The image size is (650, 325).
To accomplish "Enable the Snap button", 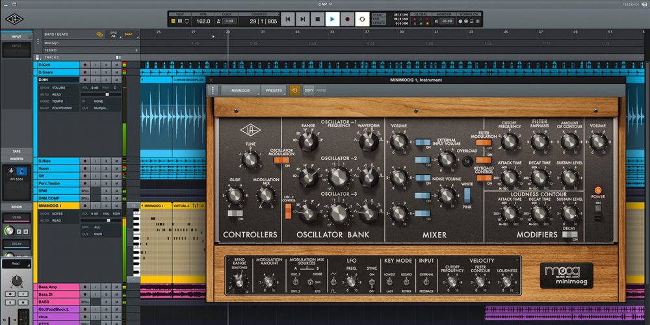I will coord(129,34).
